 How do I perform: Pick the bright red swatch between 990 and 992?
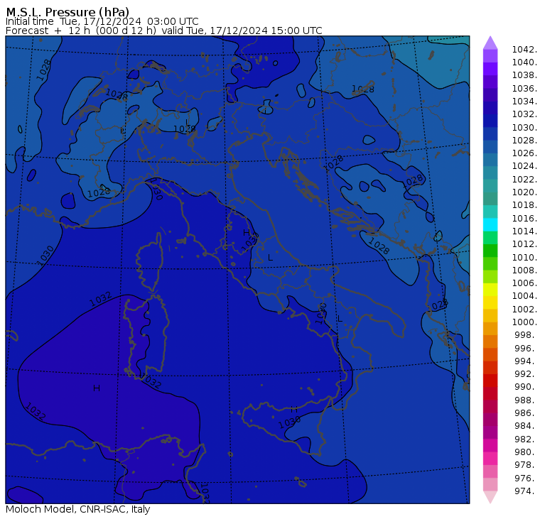(490, 381)
